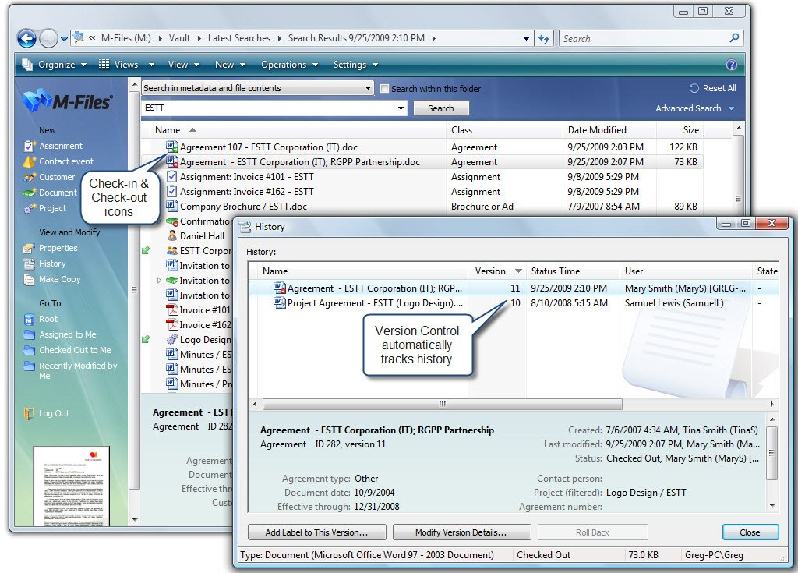Click the ESTT search text field
The image size is (798, 573).
(269, 108)
